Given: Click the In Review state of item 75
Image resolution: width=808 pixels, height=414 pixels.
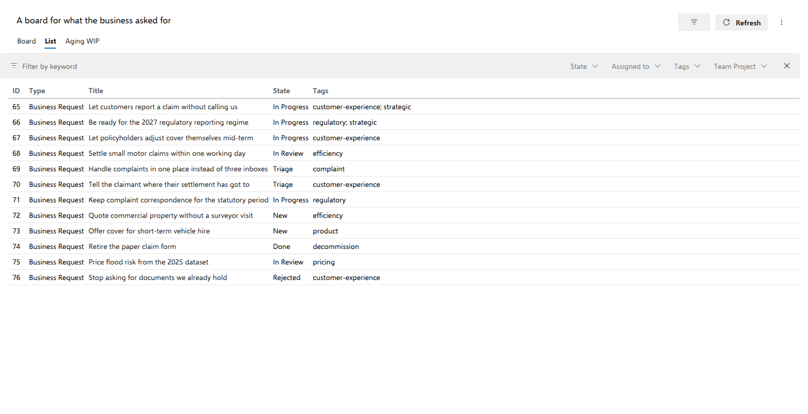Looking at the screenshot, I should [x=288, y=262].
